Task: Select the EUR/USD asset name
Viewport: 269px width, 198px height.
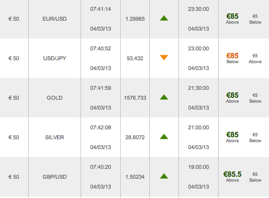Action: pos(54,19)
